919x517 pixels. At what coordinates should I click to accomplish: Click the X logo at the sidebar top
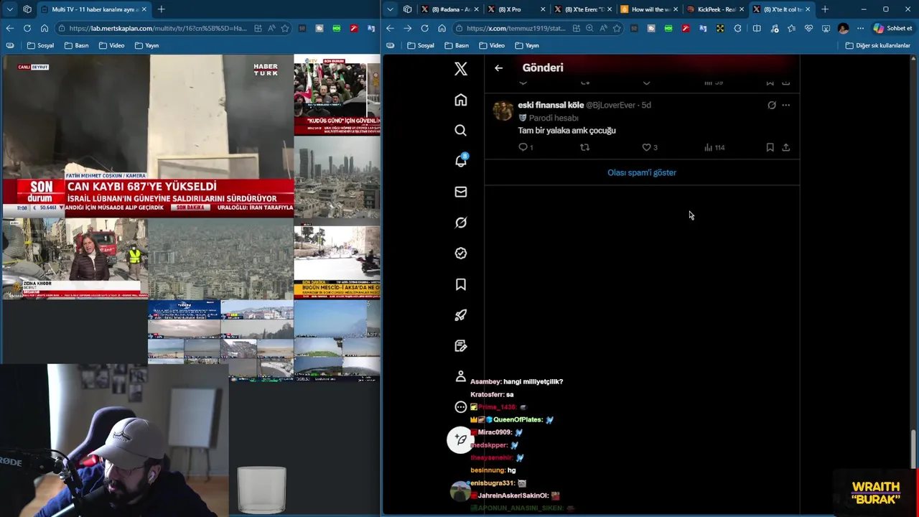coord(461,68)
